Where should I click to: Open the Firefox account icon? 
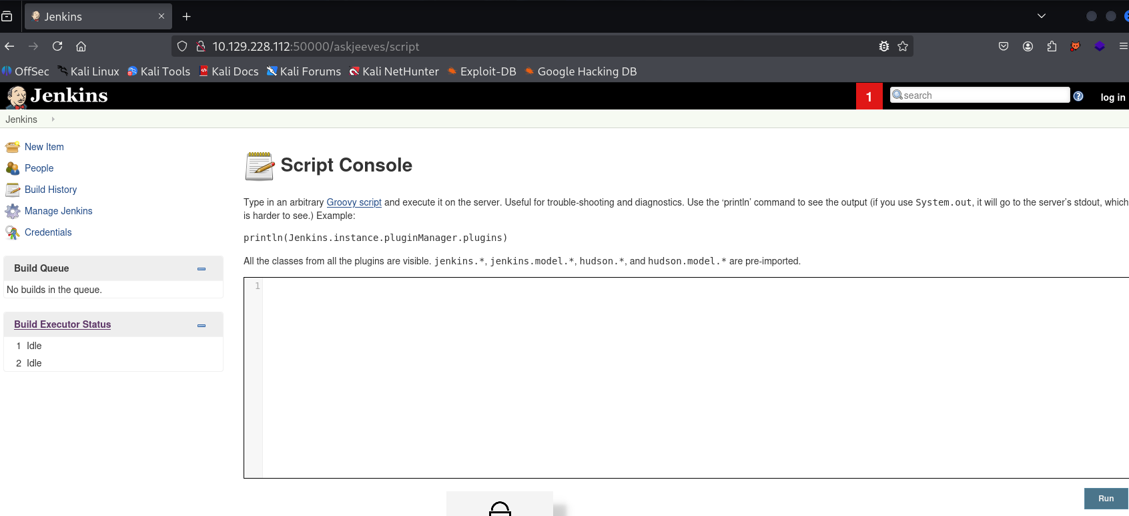click(x=1028, y=46)
